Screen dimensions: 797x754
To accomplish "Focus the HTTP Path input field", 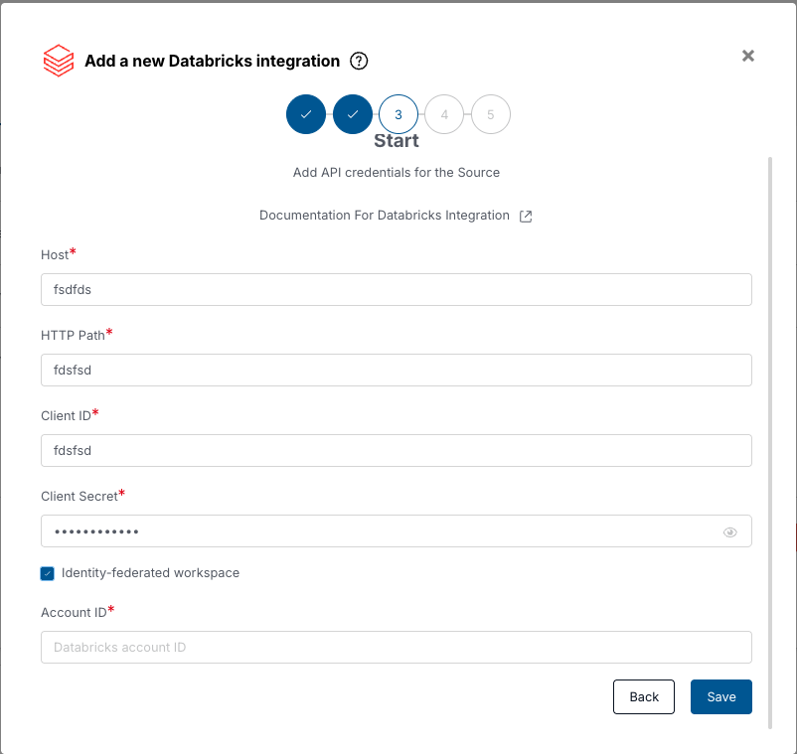I will [x=396, y=370].
